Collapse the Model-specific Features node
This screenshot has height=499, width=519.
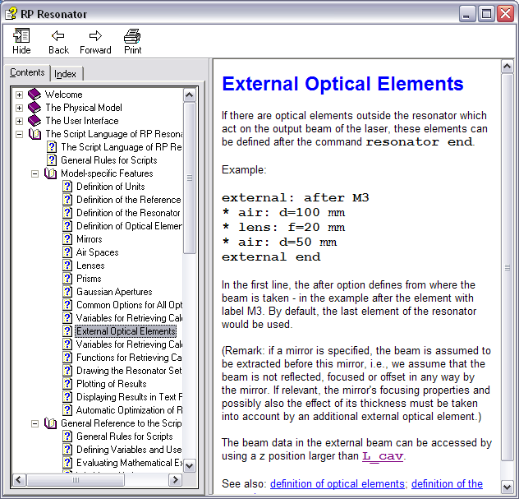[34, 173]
